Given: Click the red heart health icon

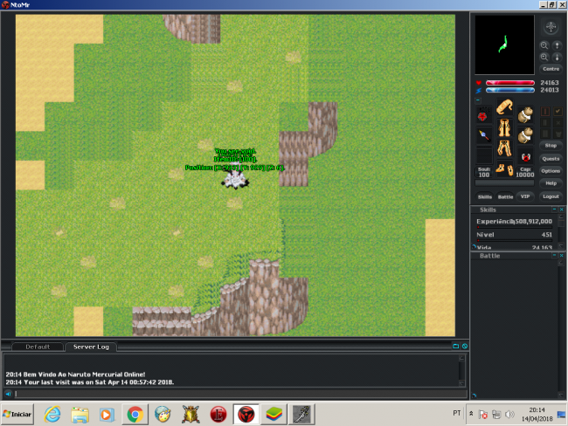Looking at the screenshot, I should 479,83.
